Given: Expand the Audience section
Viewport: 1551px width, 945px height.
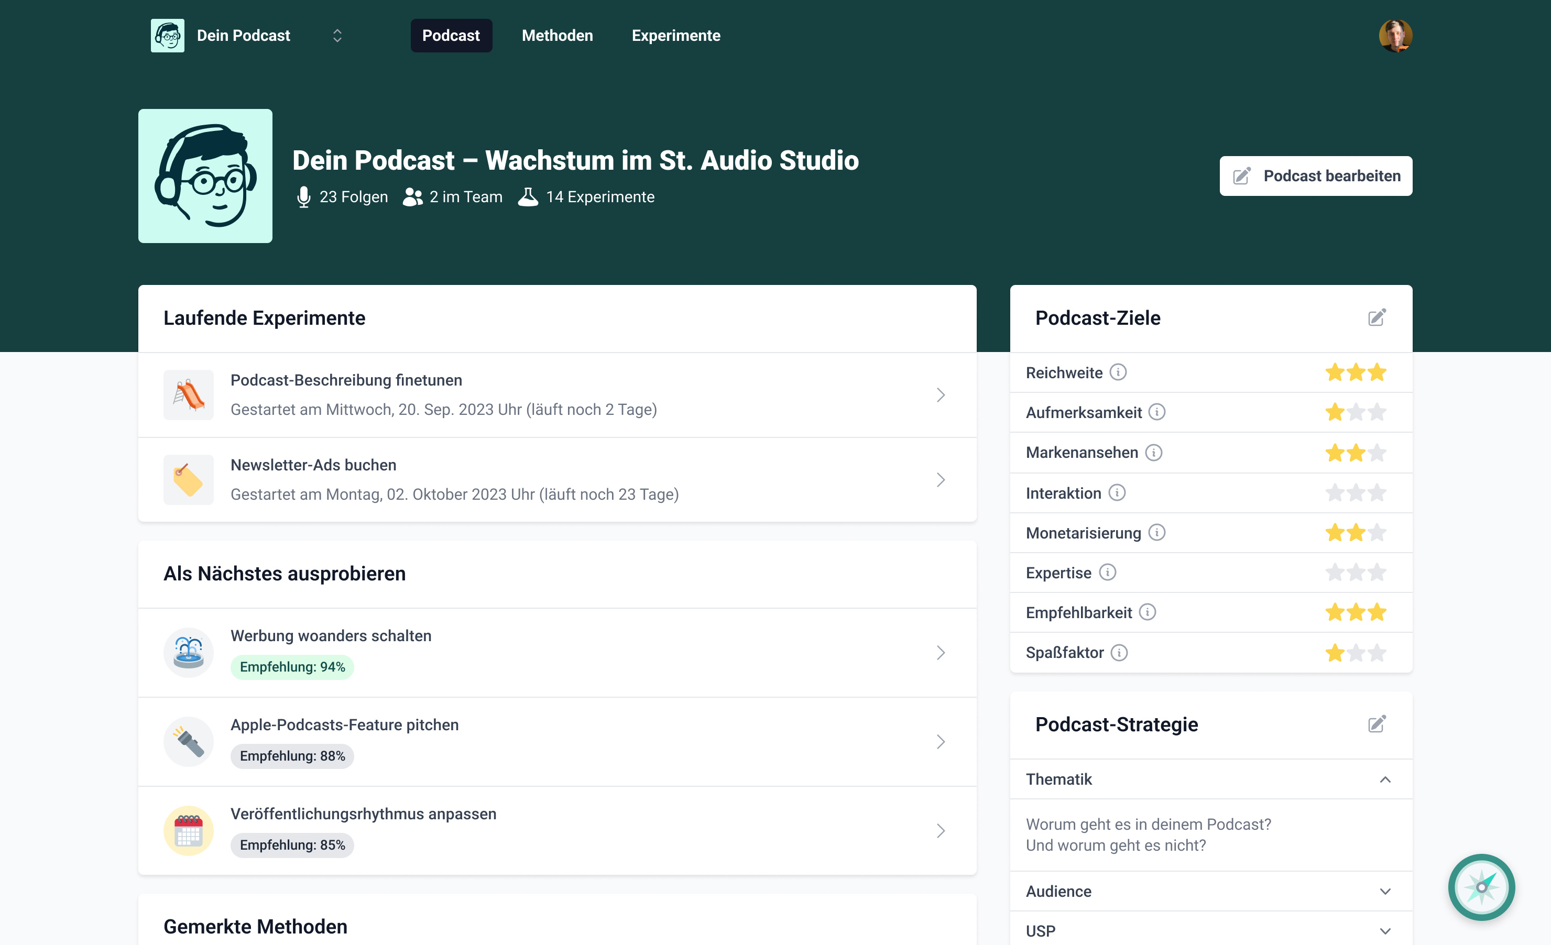Looking at the screenshot, I should [x=1385, y=892].
